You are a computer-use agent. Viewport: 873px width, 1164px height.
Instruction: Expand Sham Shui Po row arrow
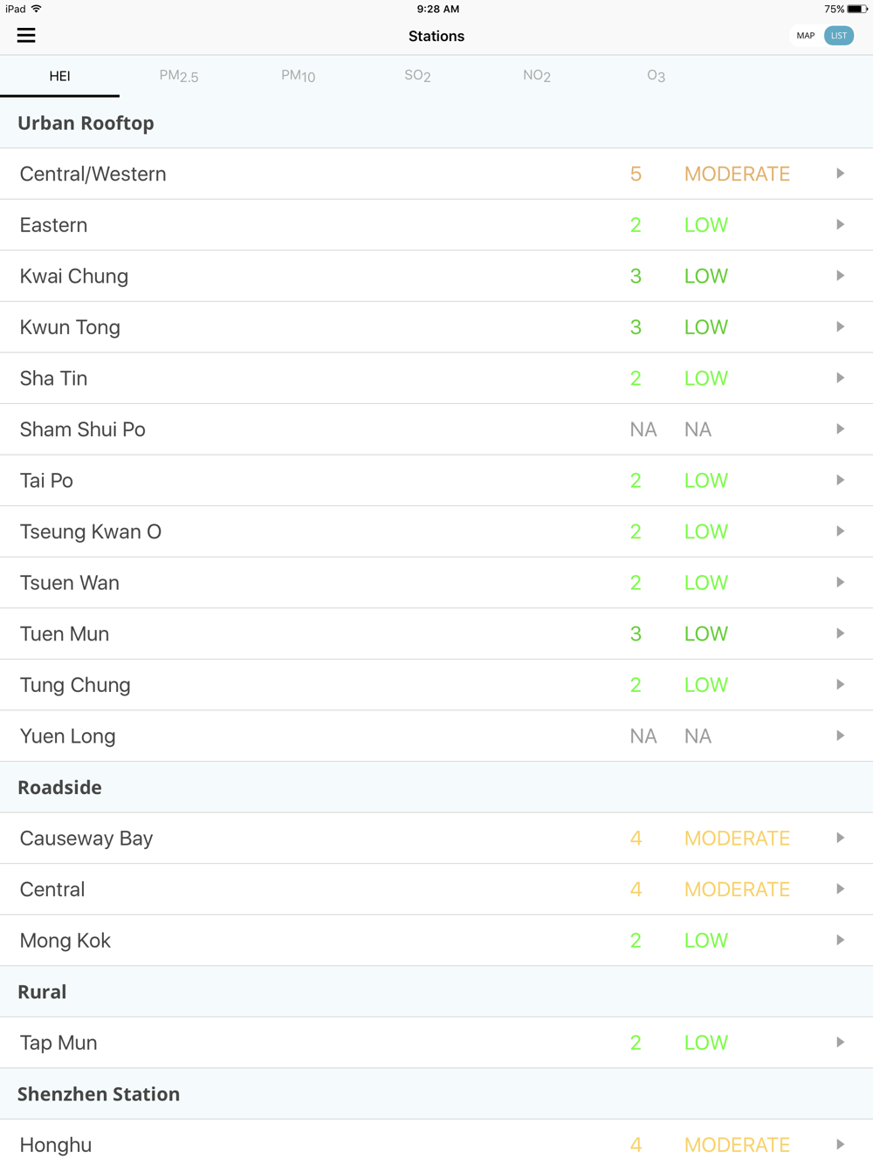[x=840, y=429]
